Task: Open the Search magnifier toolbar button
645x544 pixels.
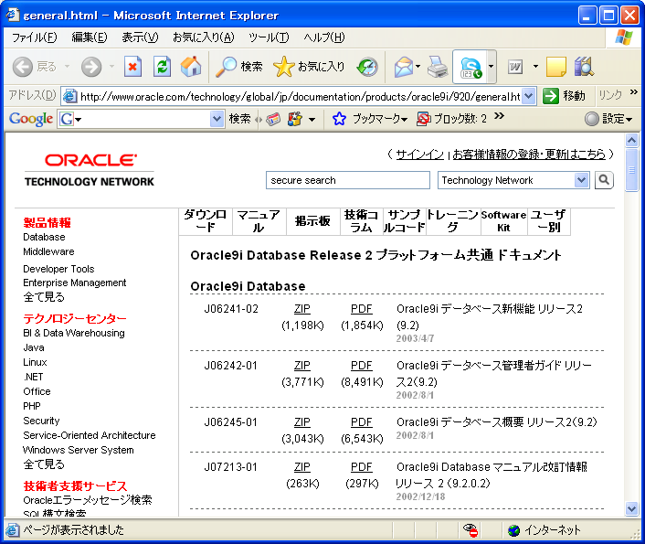Action: tap(239, 67)
